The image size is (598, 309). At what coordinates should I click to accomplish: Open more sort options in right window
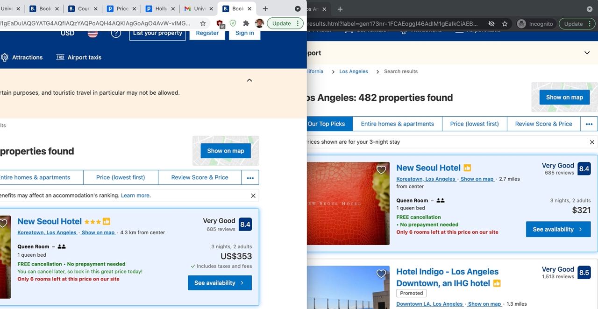click(x=589, y=124)
